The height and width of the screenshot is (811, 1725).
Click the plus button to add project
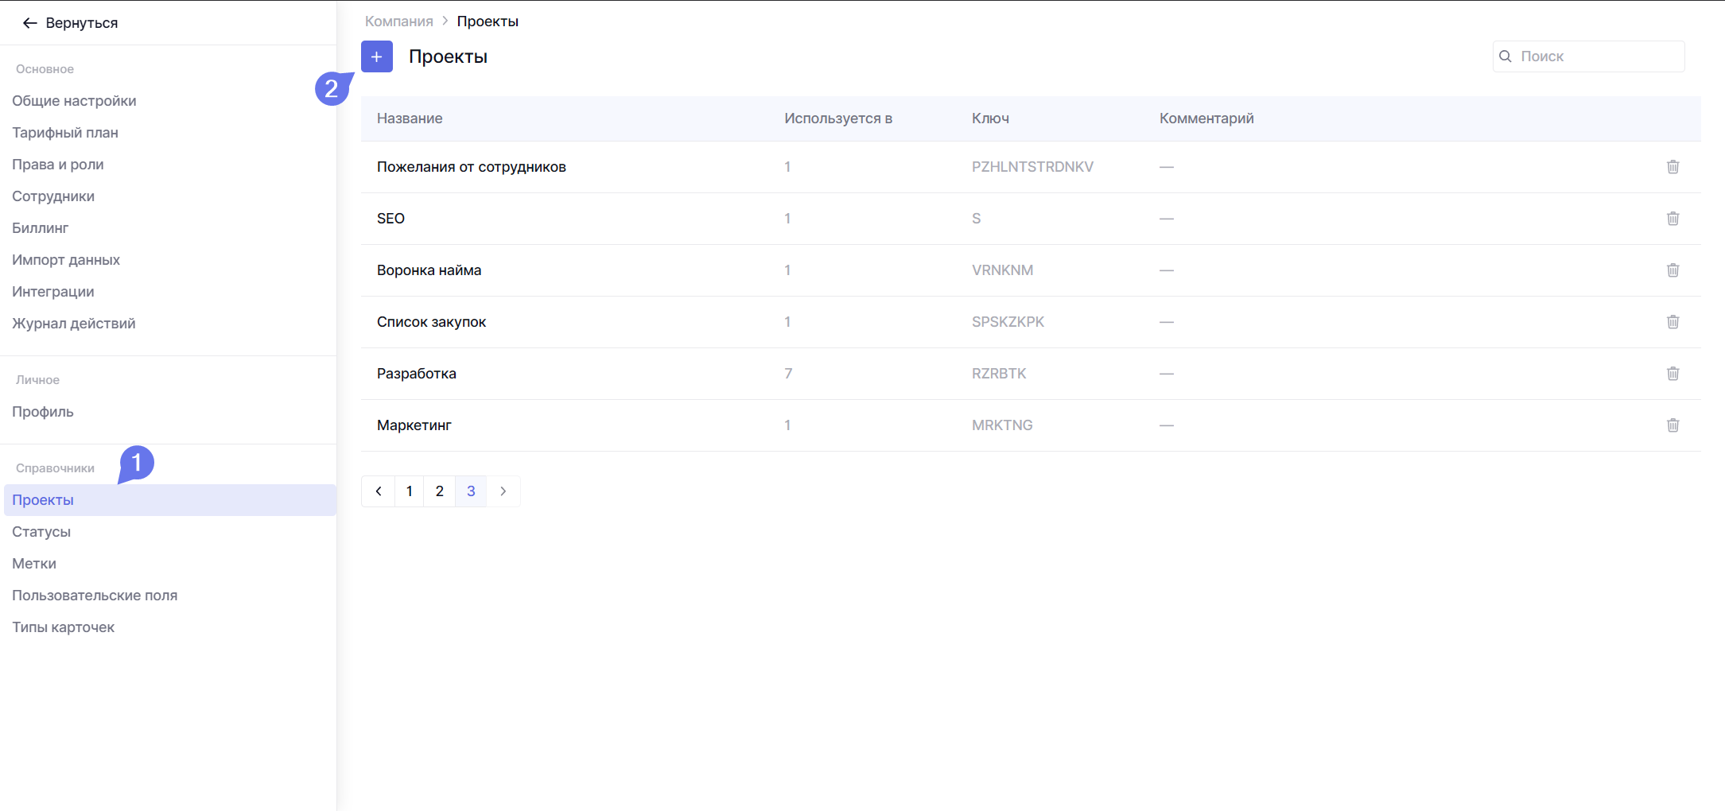[376, 56]
